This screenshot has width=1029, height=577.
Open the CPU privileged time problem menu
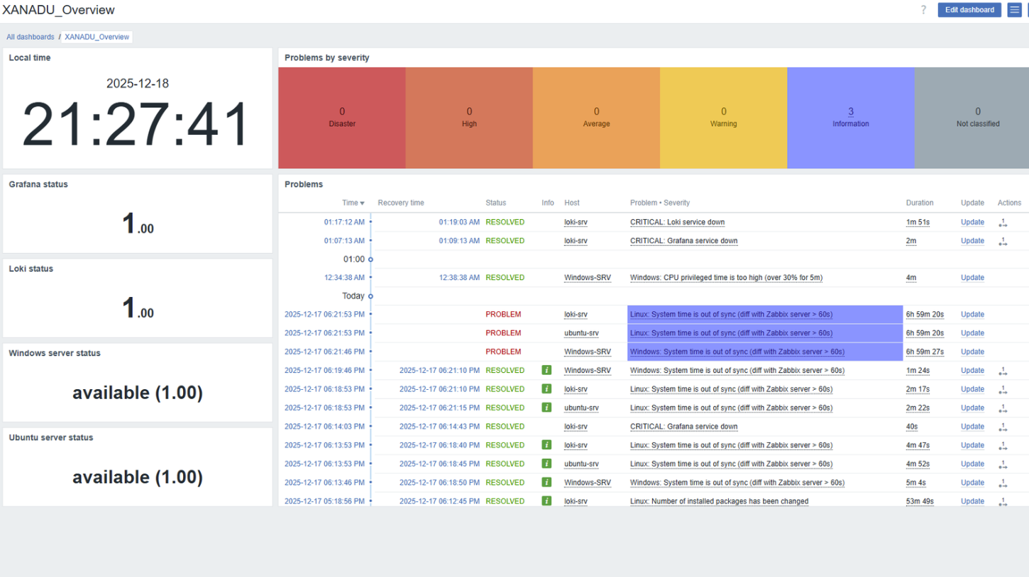(x=726, y=278)
